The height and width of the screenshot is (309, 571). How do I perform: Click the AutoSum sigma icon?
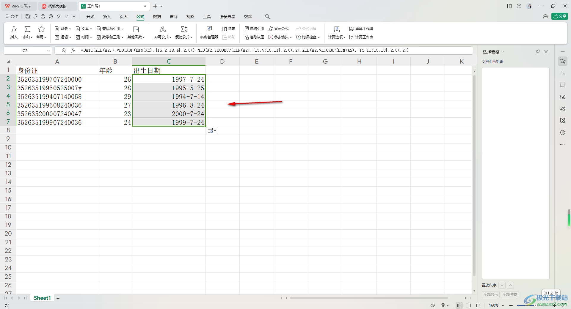click(27, 29)
